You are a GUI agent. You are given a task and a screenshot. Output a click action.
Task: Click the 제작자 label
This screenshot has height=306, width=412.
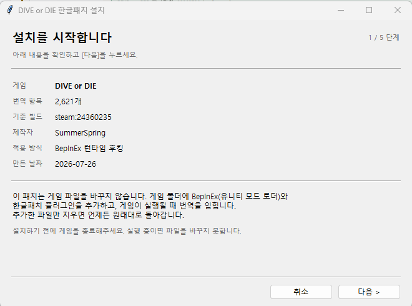click(23, 132)
